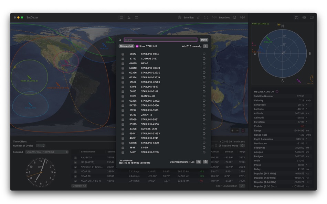Open info for GONETS-M 21
The height and width of the screenshot is (204, 327).
click(x=204, y=129)
